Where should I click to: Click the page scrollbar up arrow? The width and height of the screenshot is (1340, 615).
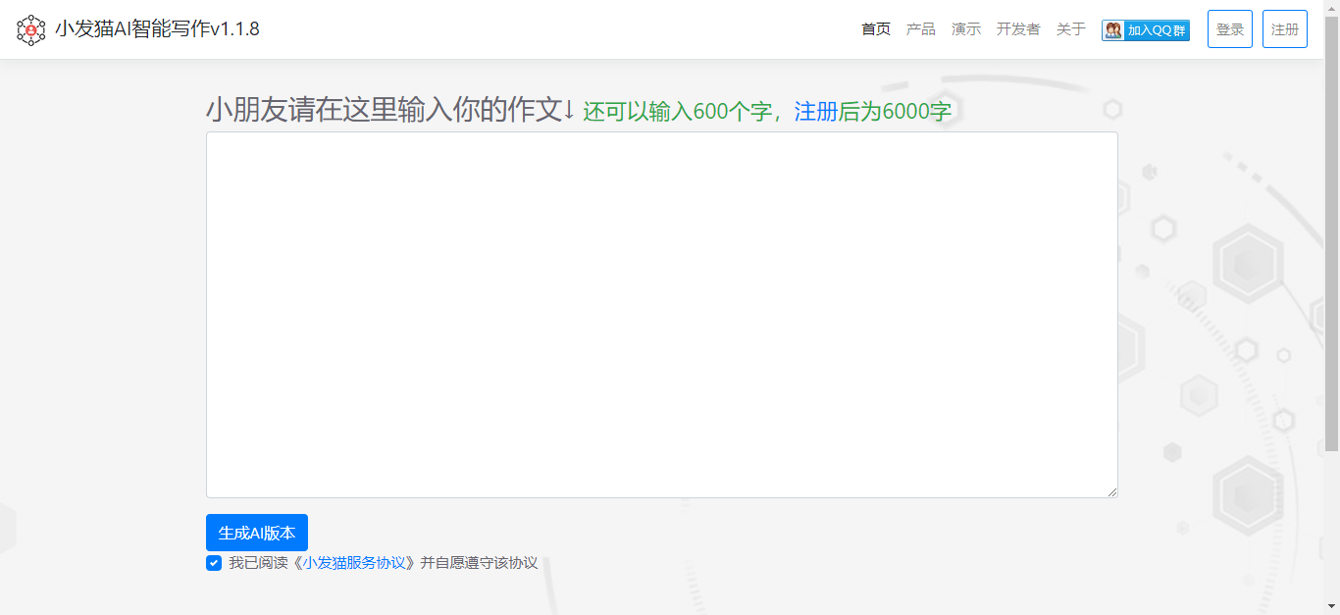(1331, 8)
